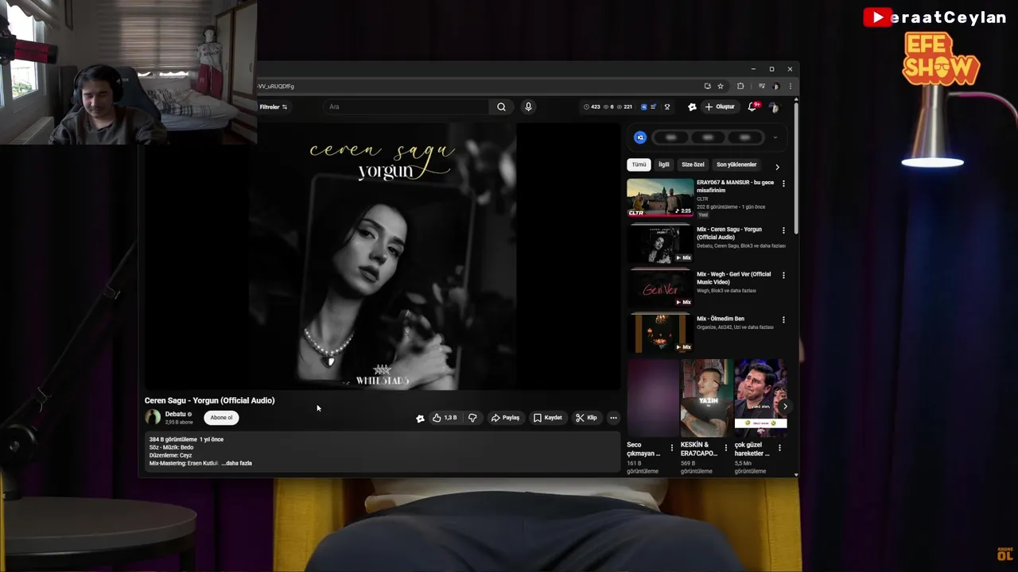
Task: Open the Mix - Wegh Geri Ver thumbnail
Action: [660, 288]
